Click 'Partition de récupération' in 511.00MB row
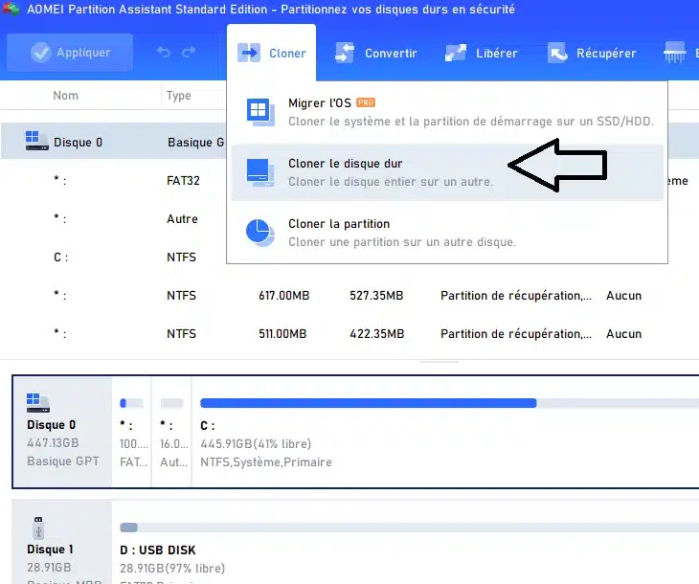 click(516, 334)
